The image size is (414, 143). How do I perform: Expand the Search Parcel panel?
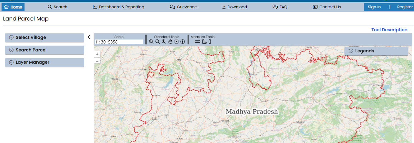click(x=44, y=50)
